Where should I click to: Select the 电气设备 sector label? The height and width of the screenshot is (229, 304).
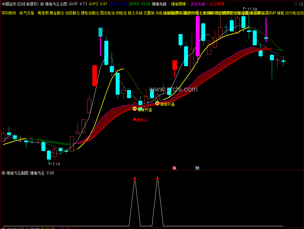(27, 13)
